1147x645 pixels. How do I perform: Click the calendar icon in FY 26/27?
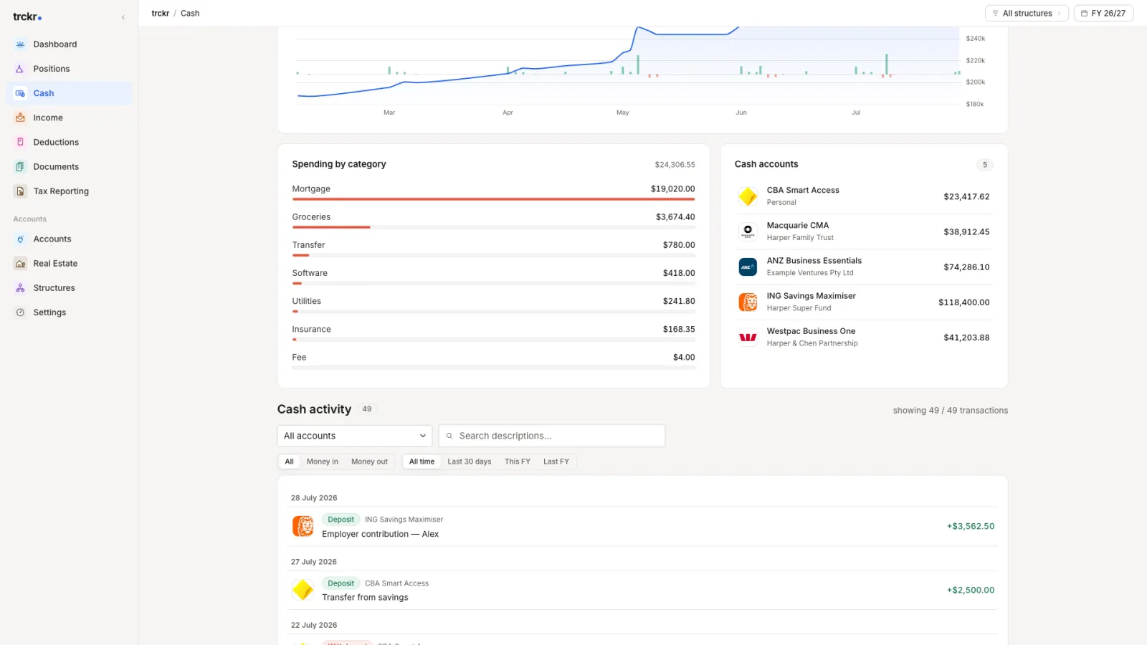tap(1084, 14)
